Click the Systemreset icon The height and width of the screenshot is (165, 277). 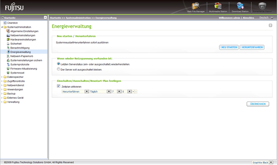8,73
